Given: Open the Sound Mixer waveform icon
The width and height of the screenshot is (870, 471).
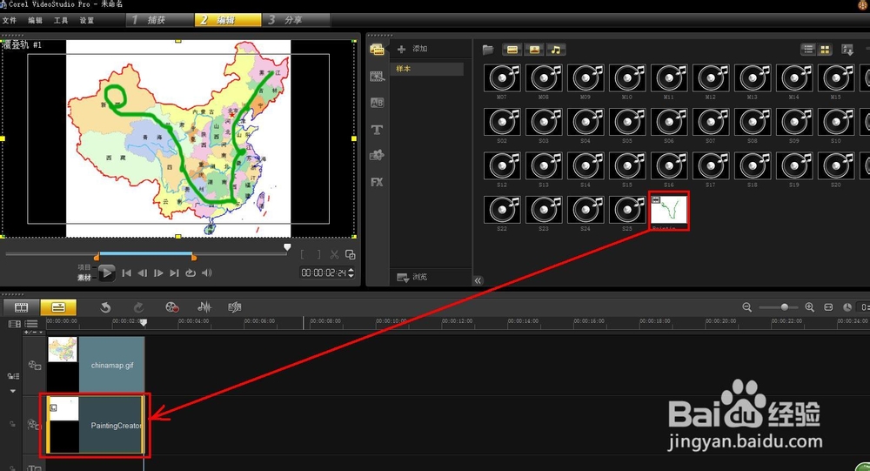Looking at the screenshot, I should 204,307.
